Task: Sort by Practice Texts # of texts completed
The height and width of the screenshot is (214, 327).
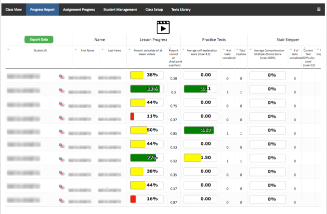Action: (x=223, y=49)
